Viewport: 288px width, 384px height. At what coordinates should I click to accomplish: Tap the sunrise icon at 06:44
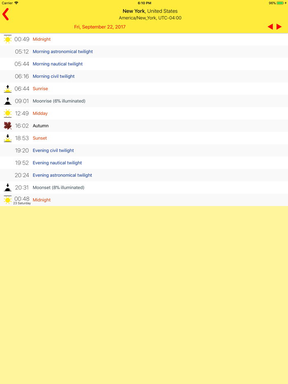[x=7, y=89]
